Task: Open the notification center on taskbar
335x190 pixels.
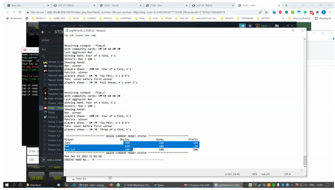Action: click(328, 185)
